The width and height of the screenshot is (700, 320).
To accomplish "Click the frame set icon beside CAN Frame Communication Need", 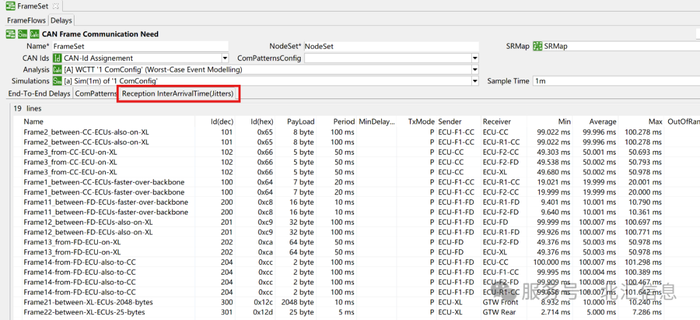I will (10, 34).
